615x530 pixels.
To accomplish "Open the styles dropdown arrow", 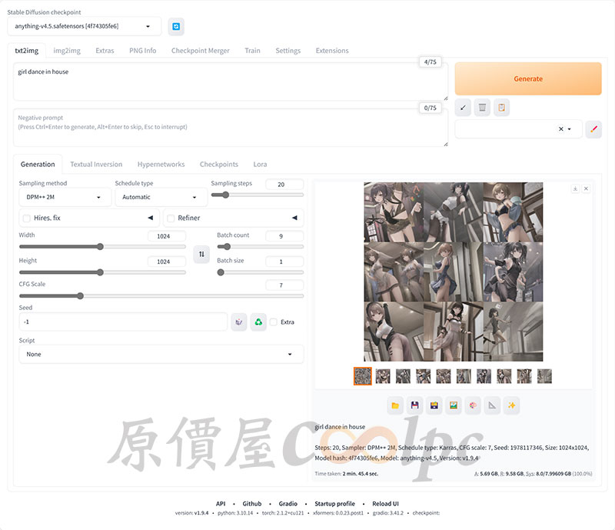I will click(x=570, y=128).
